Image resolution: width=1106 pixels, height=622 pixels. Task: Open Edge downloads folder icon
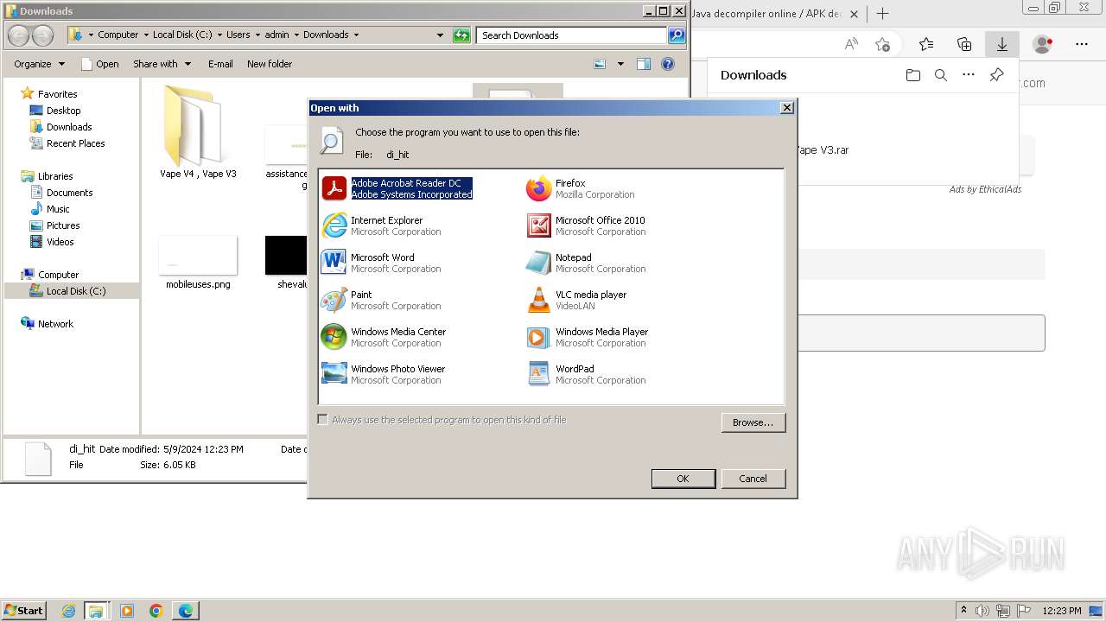[x=913, y=75]
